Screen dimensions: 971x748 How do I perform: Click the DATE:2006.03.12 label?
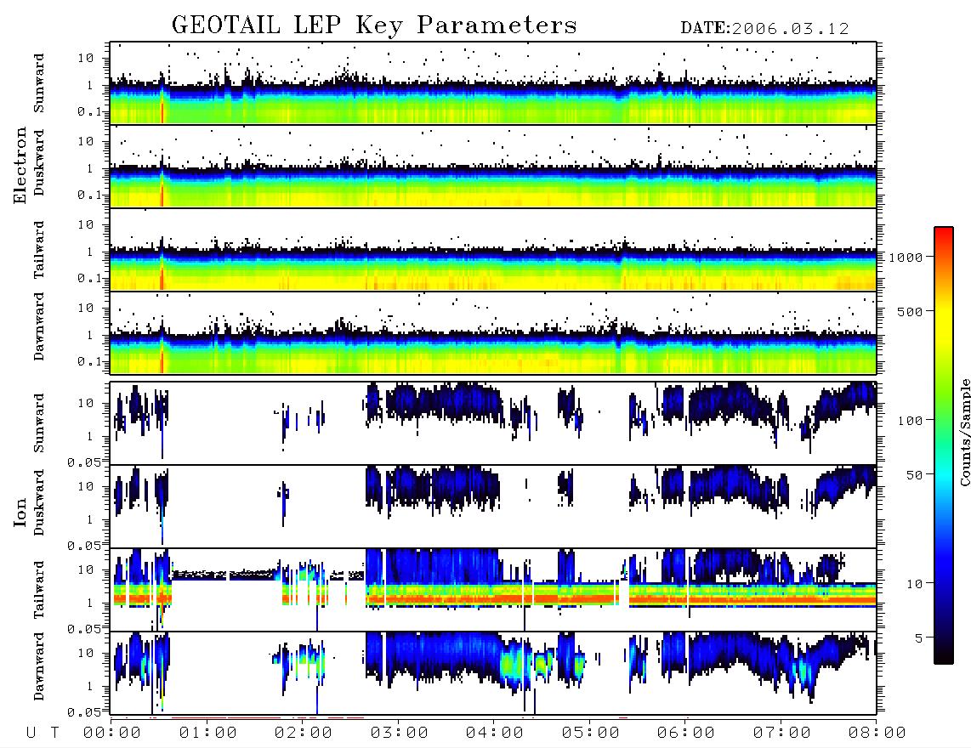764,29
